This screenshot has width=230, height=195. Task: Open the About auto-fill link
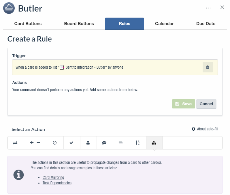click(208, 129)
